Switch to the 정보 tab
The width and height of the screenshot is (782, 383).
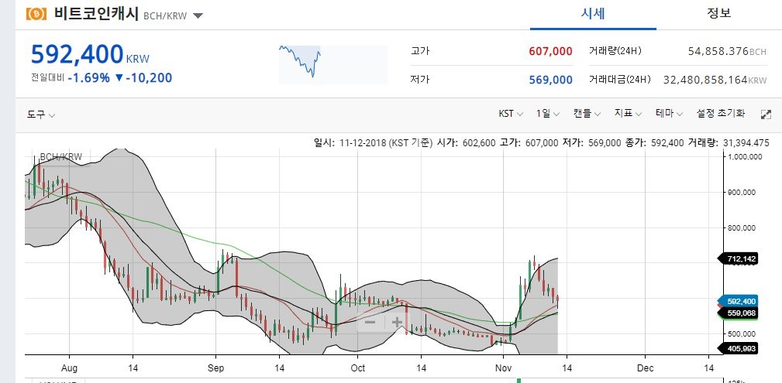coord(718,14)
